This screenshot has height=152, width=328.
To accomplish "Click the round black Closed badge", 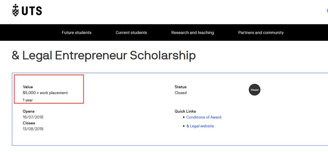I will click(x=255, y=90).
